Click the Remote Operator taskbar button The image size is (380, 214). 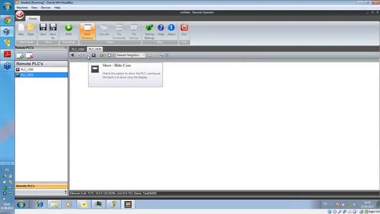[128, 204]
